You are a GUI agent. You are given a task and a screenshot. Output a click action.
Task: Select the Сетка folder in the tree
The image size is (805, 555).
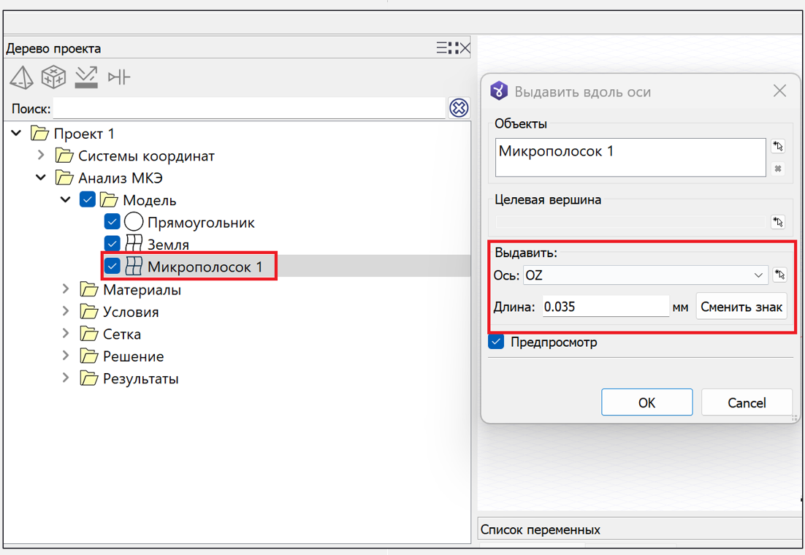[x=121, y=334]
